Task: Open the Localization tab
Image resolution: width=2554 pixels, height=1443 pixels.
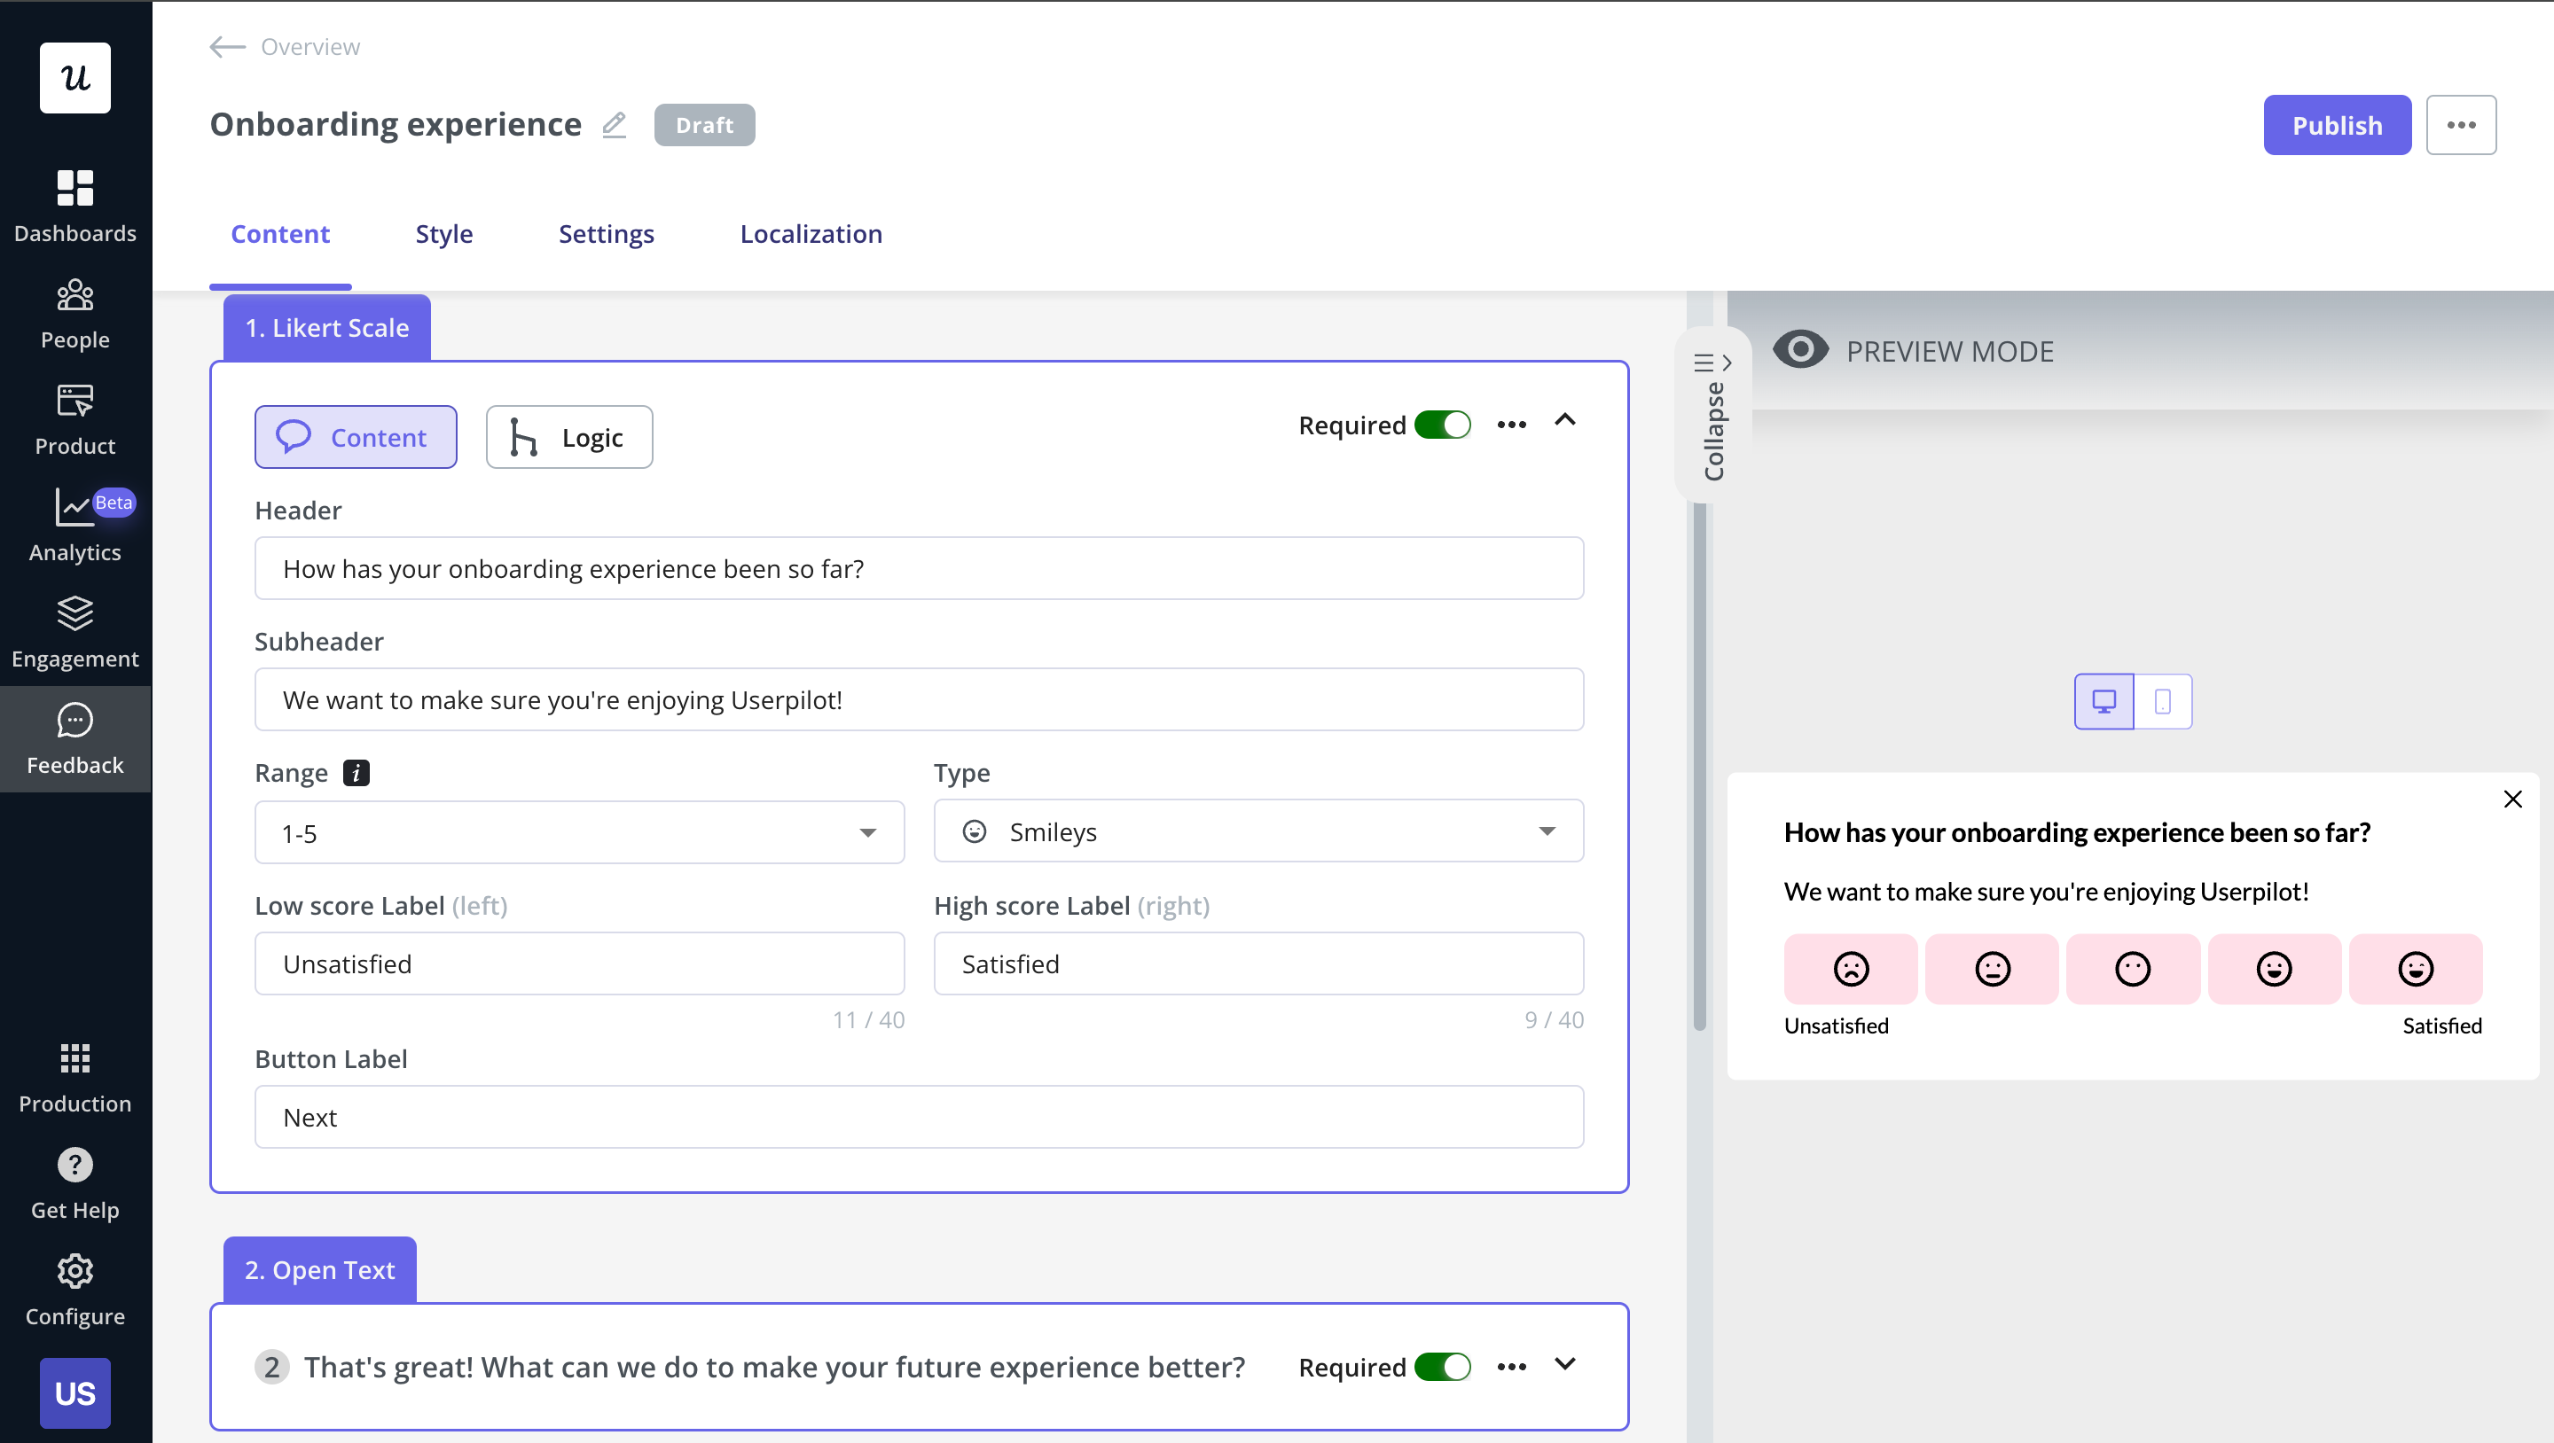Action: (x=810, y=234)
